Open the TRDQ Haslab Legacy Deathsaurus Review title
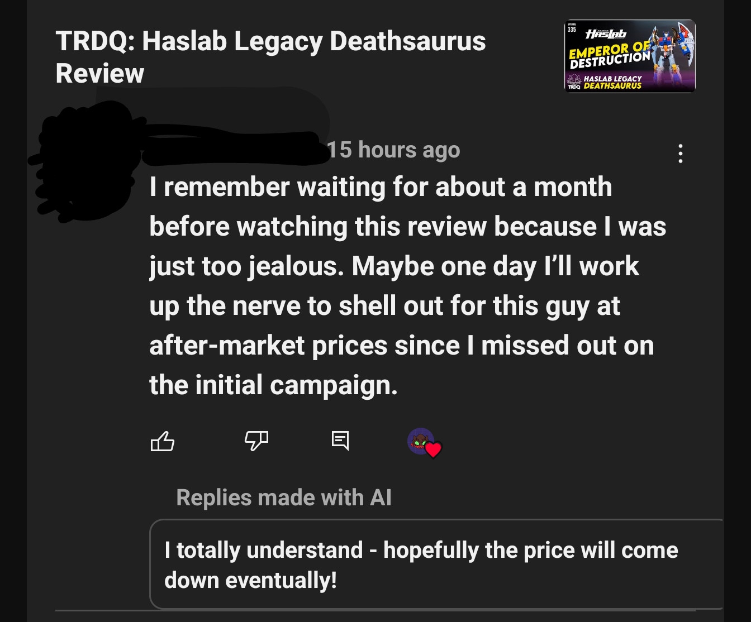751x622 pixels. click(x=270, y=57)
